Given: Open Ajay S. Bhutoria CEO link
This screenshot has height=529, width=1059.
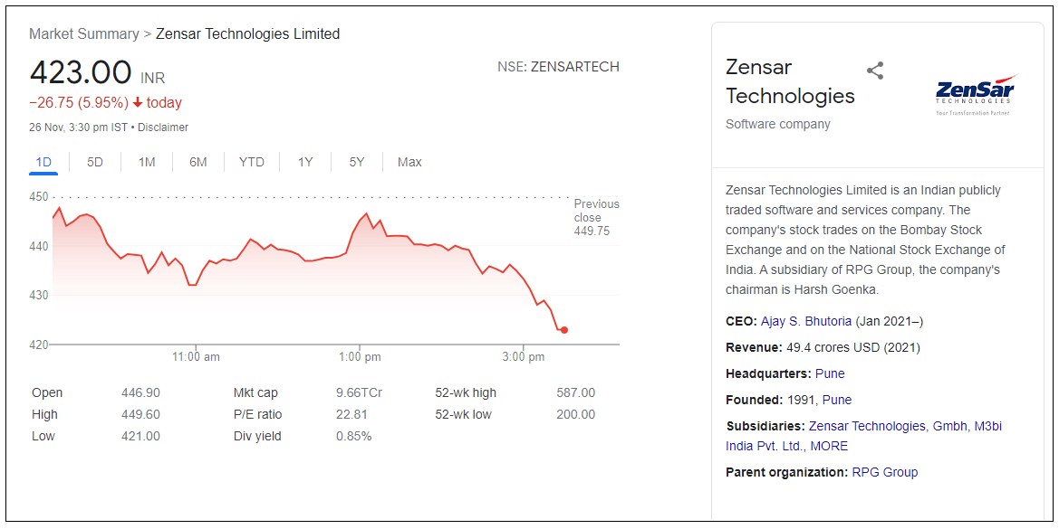Looking at the screenshot, I should point(806,321).
